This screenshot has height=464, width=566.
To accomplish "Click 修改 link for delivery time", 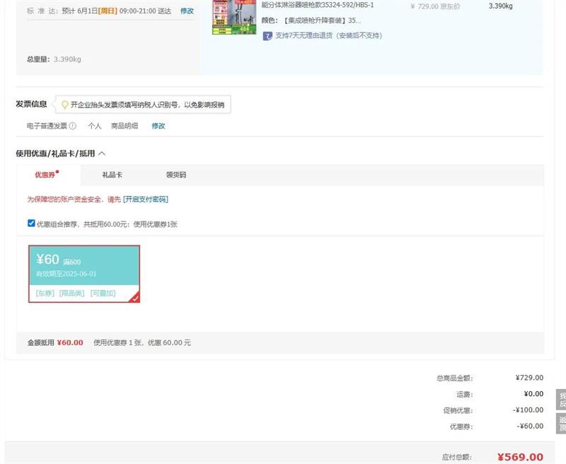I will click(187, 11).
